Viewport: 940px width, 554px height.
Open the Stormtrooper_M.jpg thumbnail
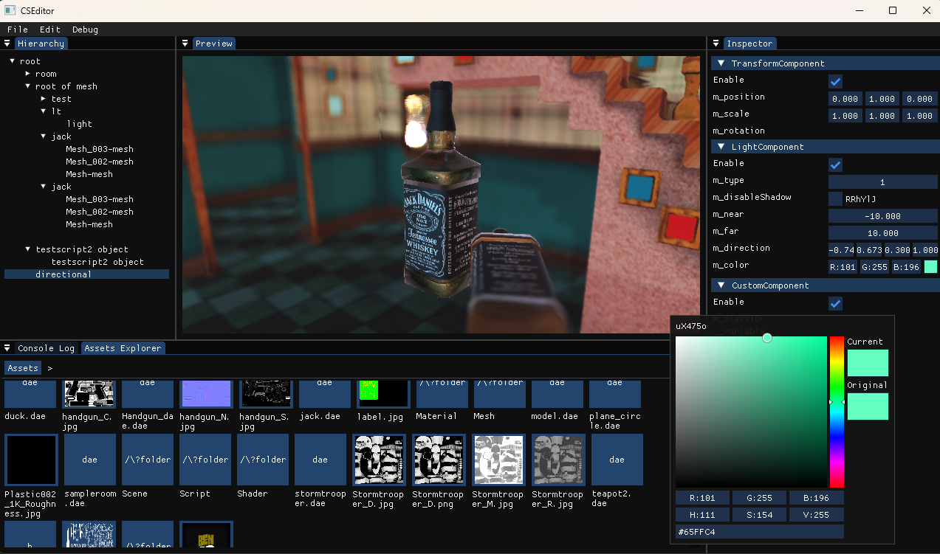click(x=499, y=460)
